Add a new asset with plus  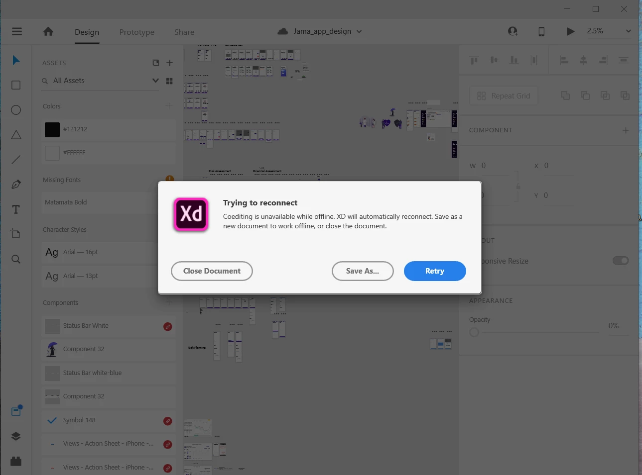pos(169,63)
